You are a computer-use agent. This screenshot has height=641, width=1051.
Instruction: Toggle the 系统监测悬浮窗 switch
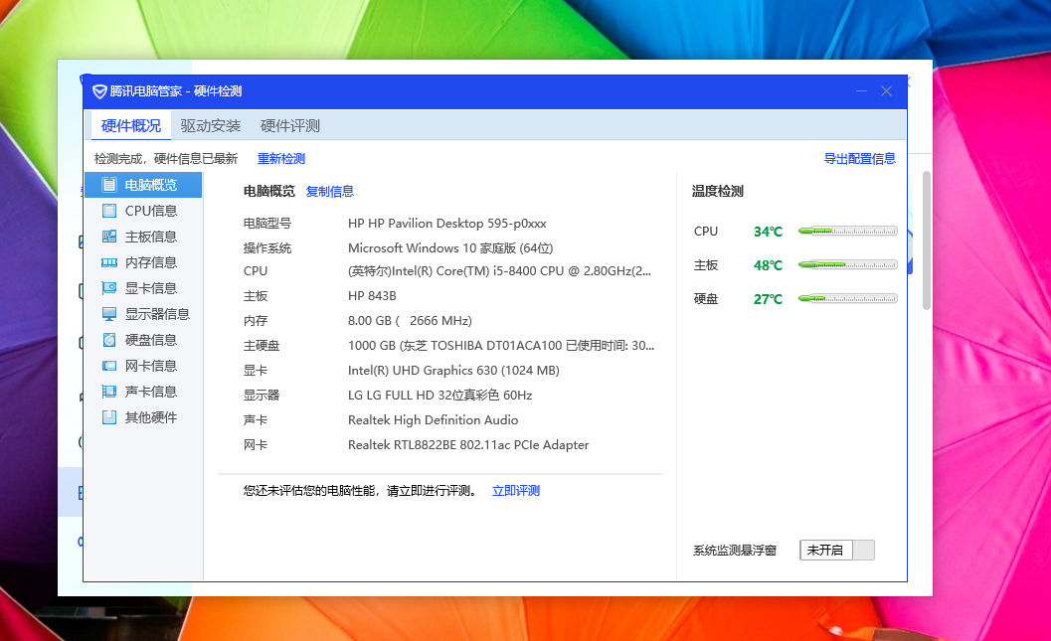point(837,551)
